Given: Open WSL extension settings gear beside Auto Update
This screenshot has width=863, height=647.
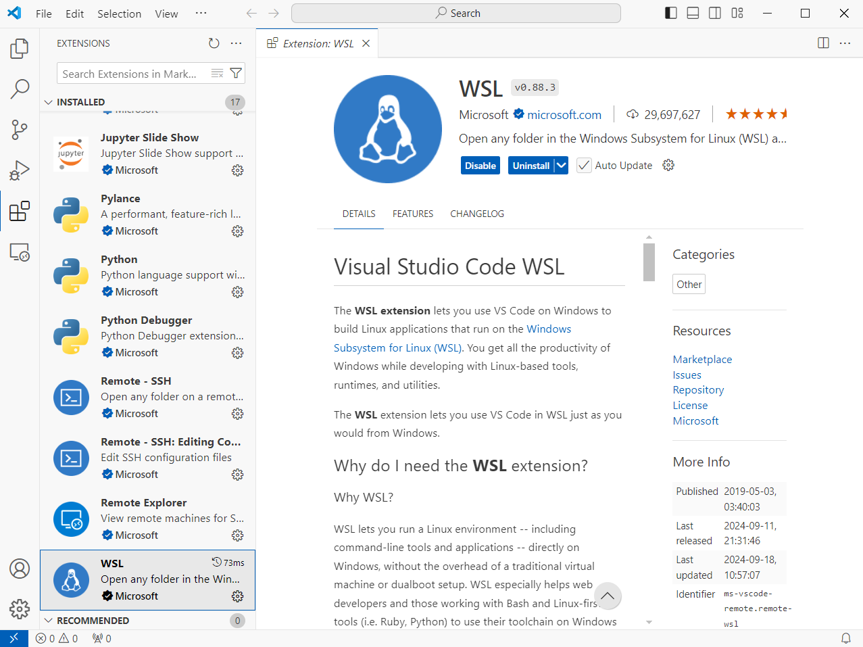Looking at the screenshot, I should point(668,165).
